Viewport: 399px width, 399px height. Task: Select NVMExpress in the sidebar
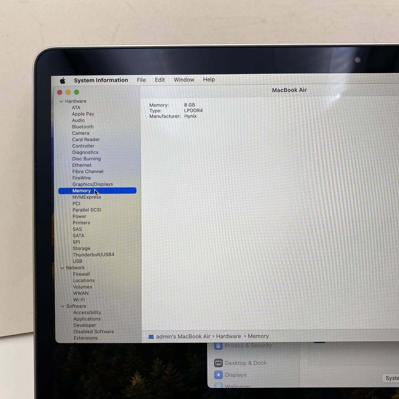tap(86, 197)
